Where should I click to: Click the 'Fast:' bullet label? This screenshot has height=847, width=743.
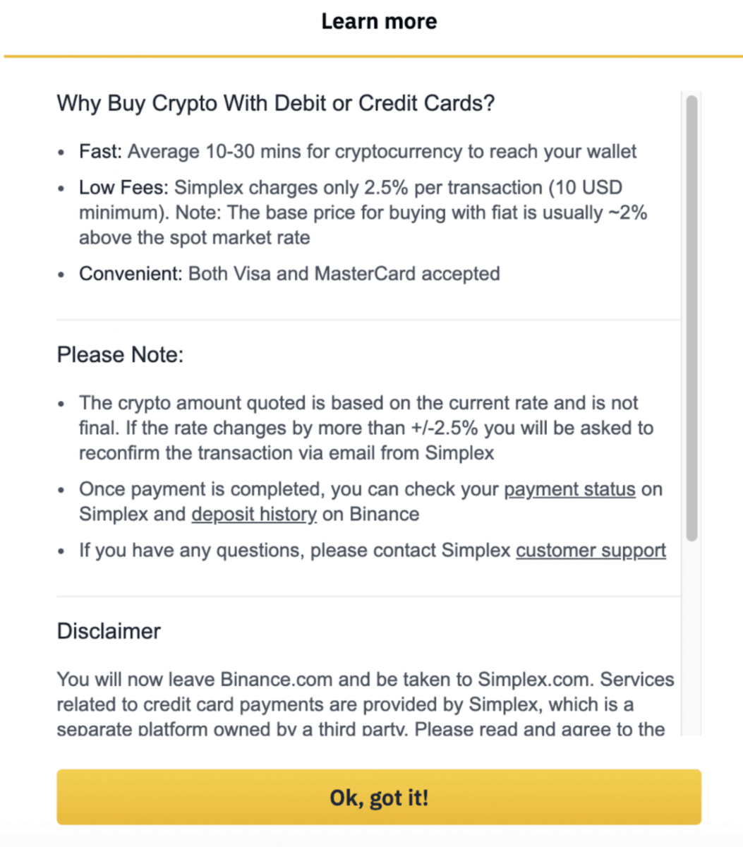(100, 152)
